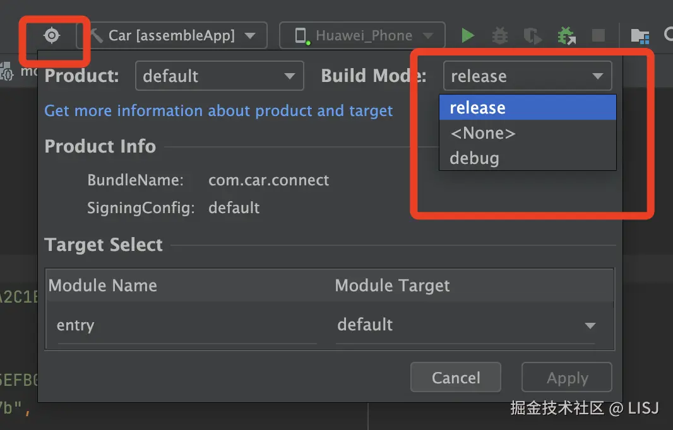Click the entry module name field
673x430 pixels.
click(186, 325)
